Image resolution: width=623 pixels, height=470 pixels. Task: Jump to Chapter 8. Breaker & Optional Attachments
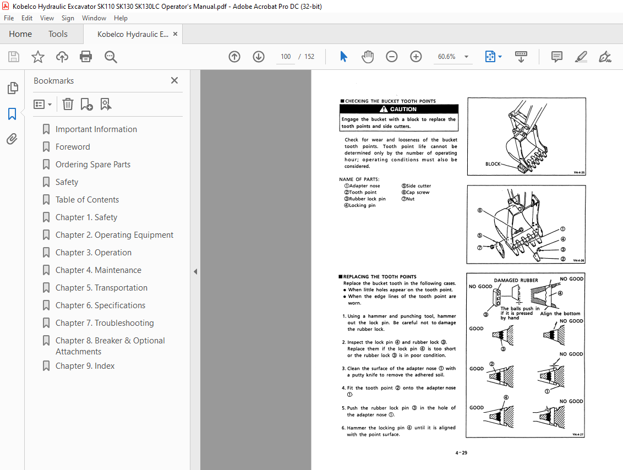[110, 346]
